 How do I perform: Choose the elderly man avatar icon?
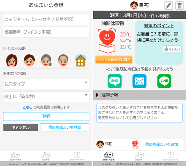pyautogui.click(x=63, y=60)
